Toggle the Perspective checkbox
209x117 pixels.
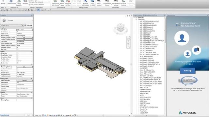17,71
